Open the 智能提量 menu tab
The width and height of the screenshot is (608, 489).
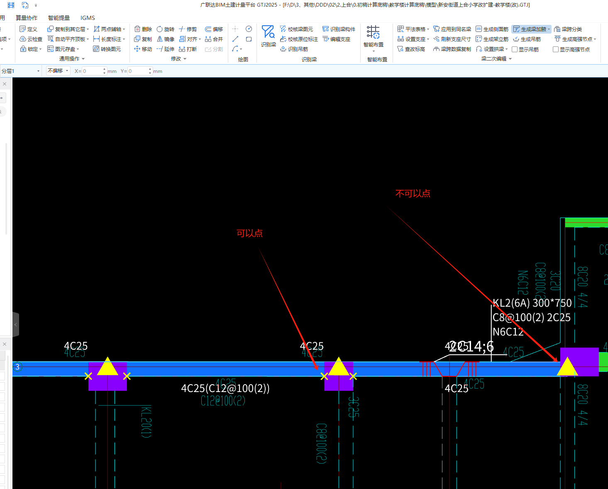[x=59, y=18]
